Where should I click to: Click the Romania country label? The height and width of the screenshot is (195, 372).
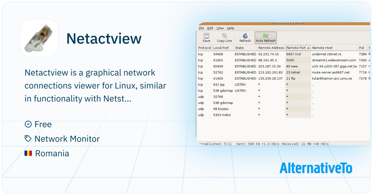[x=52, y=154]
